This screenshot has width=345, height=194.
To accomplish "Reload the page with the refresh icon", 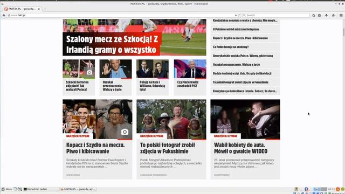I will coord(239,15).
